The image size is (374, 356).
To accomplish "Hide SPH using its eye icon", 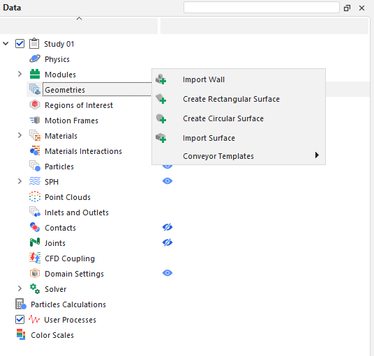I will coord(167,181).
